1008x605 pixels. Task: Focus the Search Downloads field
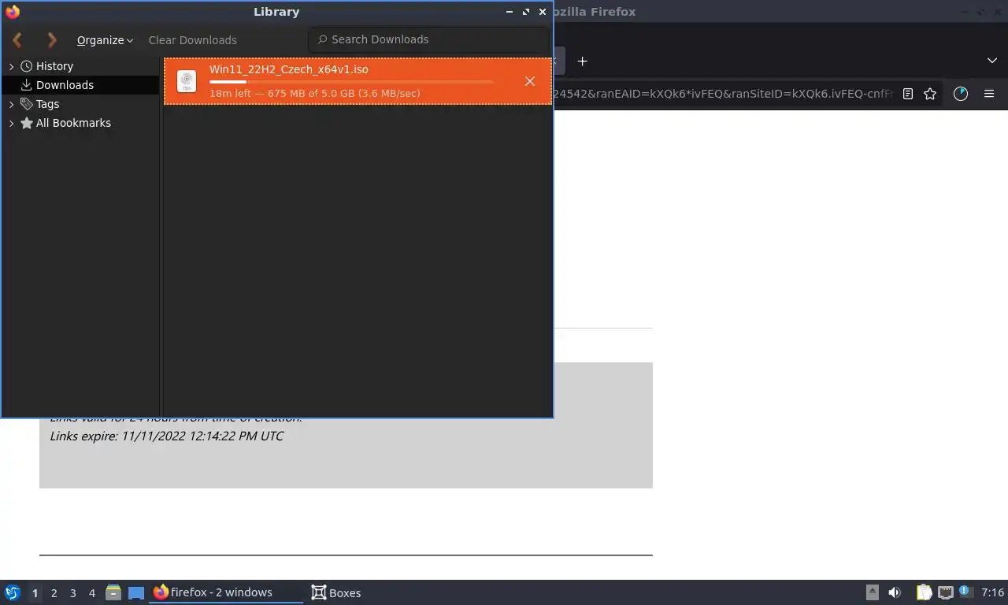tap(428, 39)
